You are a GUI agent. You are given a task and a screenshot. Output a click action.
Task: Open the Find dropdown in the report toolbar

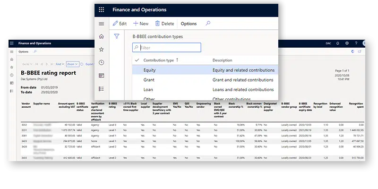coord(60,64)
